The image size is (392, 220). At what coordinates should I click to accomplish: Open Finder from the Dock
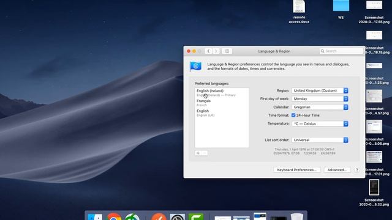click(95, 216)
